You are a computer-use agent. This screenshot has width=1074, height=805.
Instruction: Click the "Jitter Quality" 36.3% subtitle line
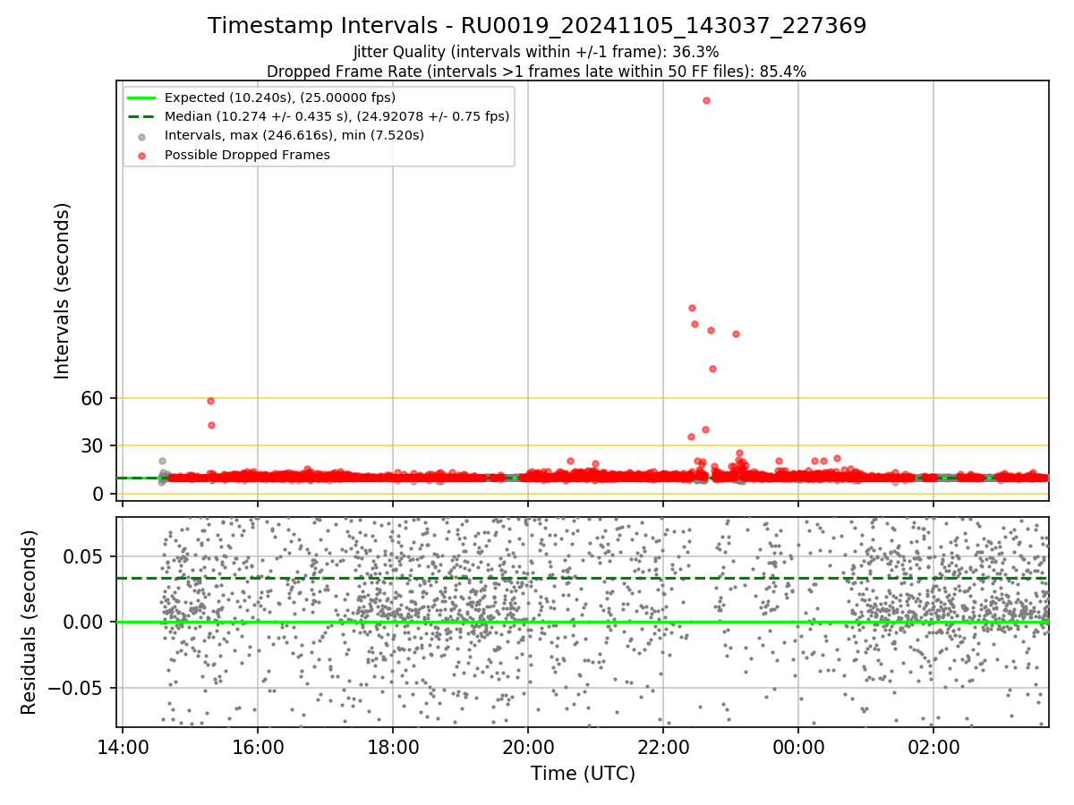(536, 52)
